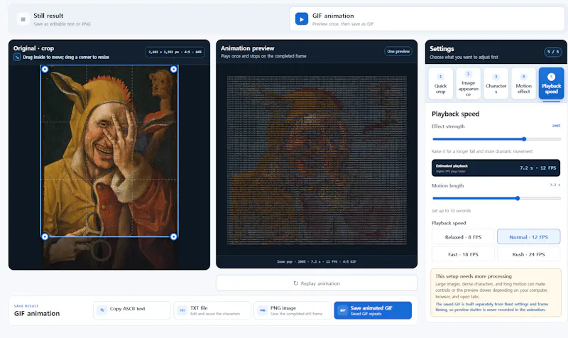Open the Quick crop settings step
Viewport: 568px width, 338px height.
[440, 83]
